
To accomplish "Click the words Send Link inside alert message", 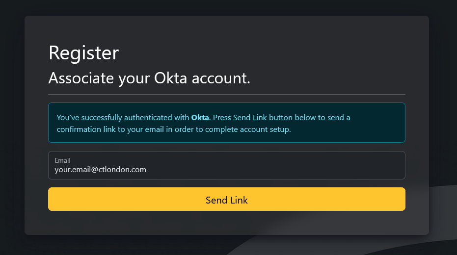I will 250,118.
